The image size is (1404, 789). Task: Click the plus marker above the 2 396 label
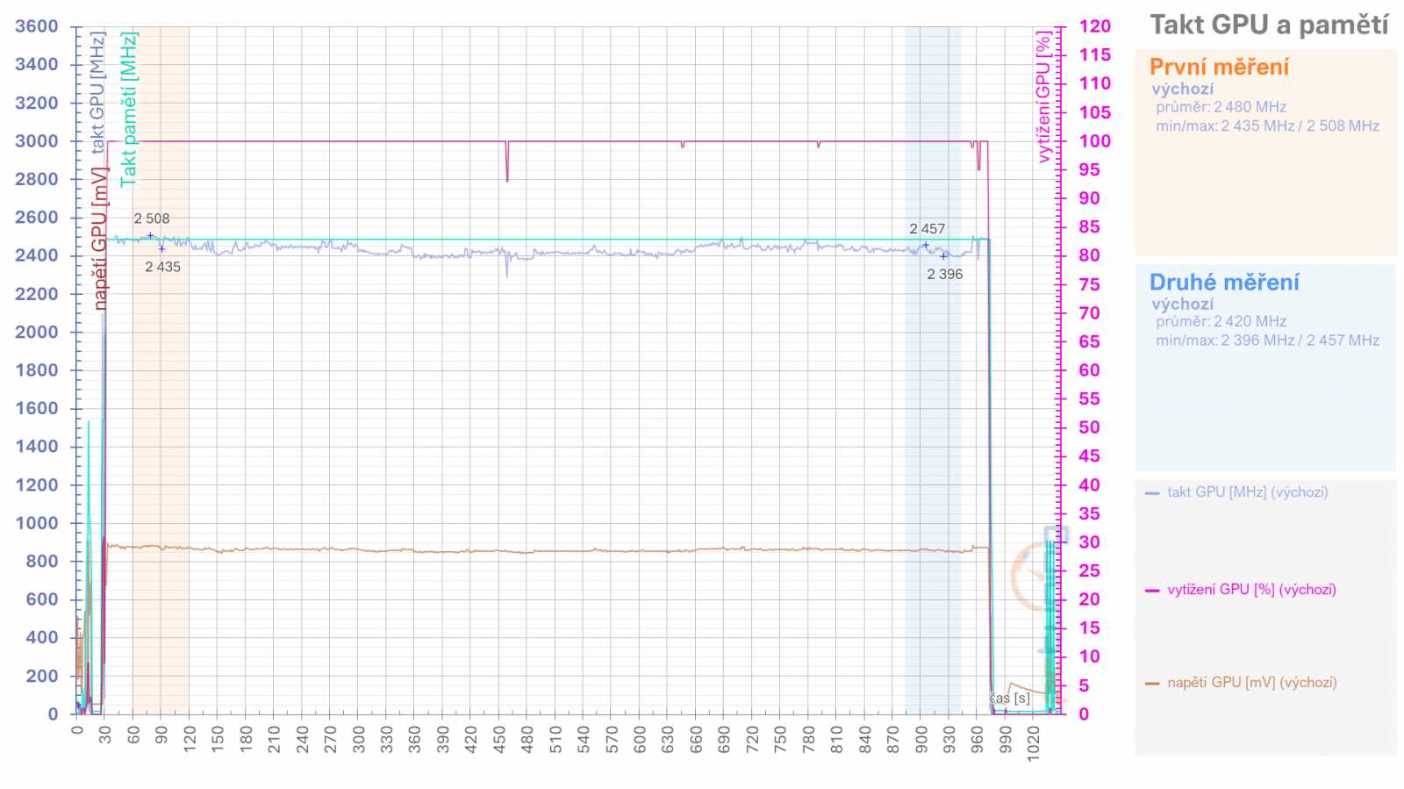tap(944, 256)
